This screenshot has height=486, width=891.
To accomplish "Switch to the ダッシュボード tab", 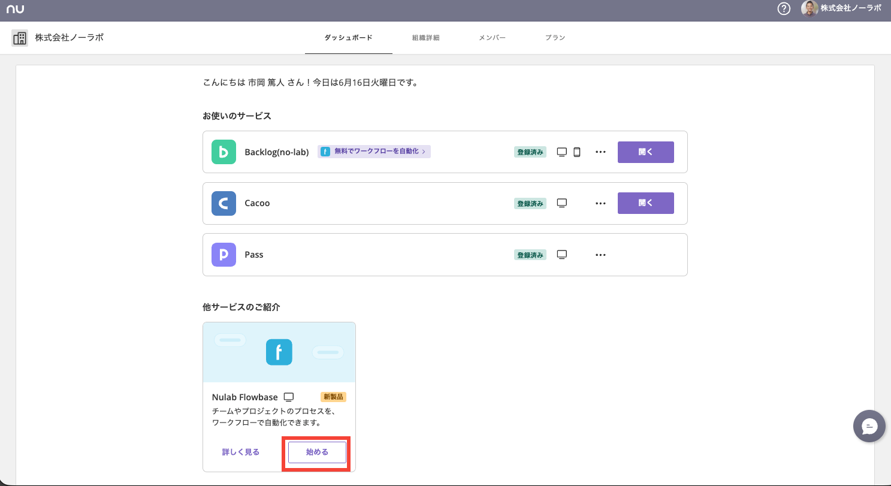I will (x=348, y=38).
